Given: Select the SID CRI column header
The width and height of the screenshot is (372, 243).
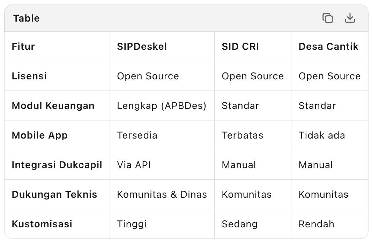Looking at the screenshot, I should (x=240, y=46).
